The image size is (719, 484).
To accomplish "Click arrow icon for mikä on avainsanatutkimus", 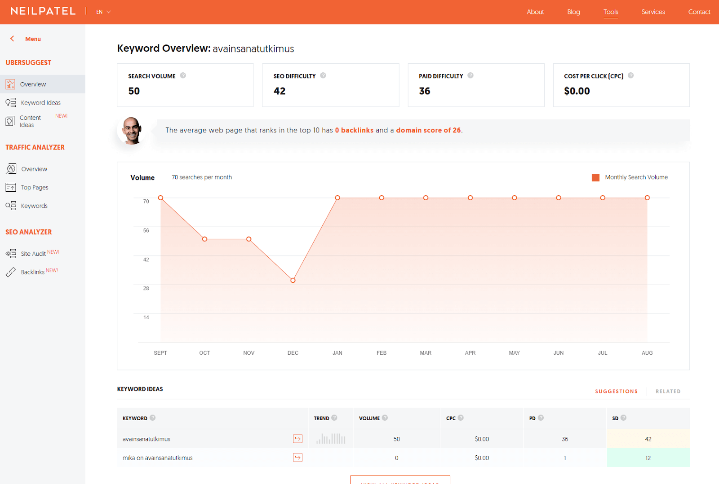I will coord(297,458).
